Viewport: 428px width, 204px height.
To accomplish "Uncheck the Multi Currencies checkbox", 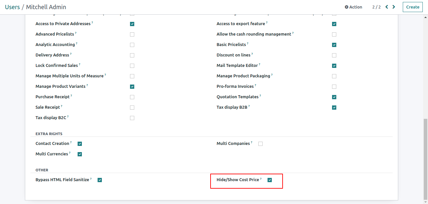I will [x=80, y=154].
